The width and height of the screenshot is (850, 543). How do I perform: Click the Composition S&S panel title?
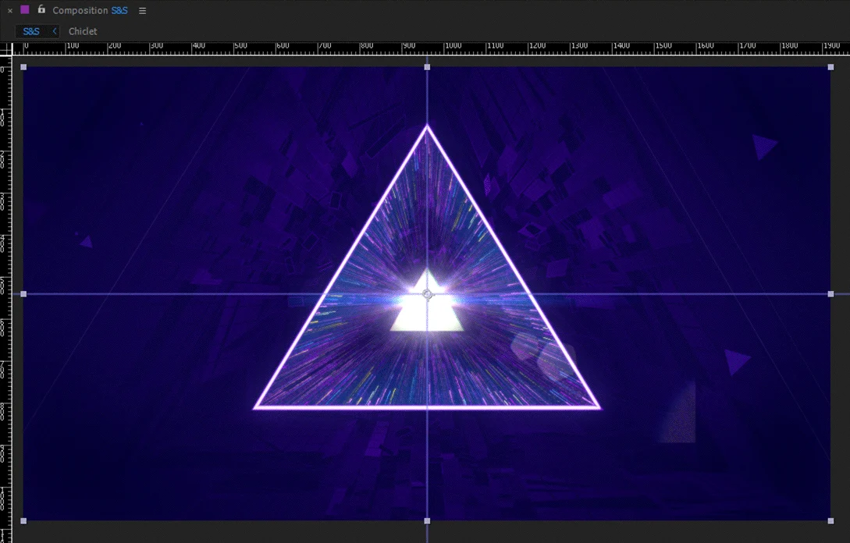tap(90, 10)
